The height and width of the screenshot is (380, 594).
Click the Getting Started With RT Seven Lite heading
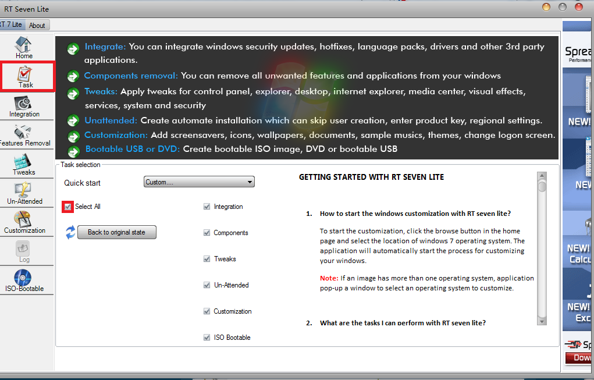pos(371,177)
